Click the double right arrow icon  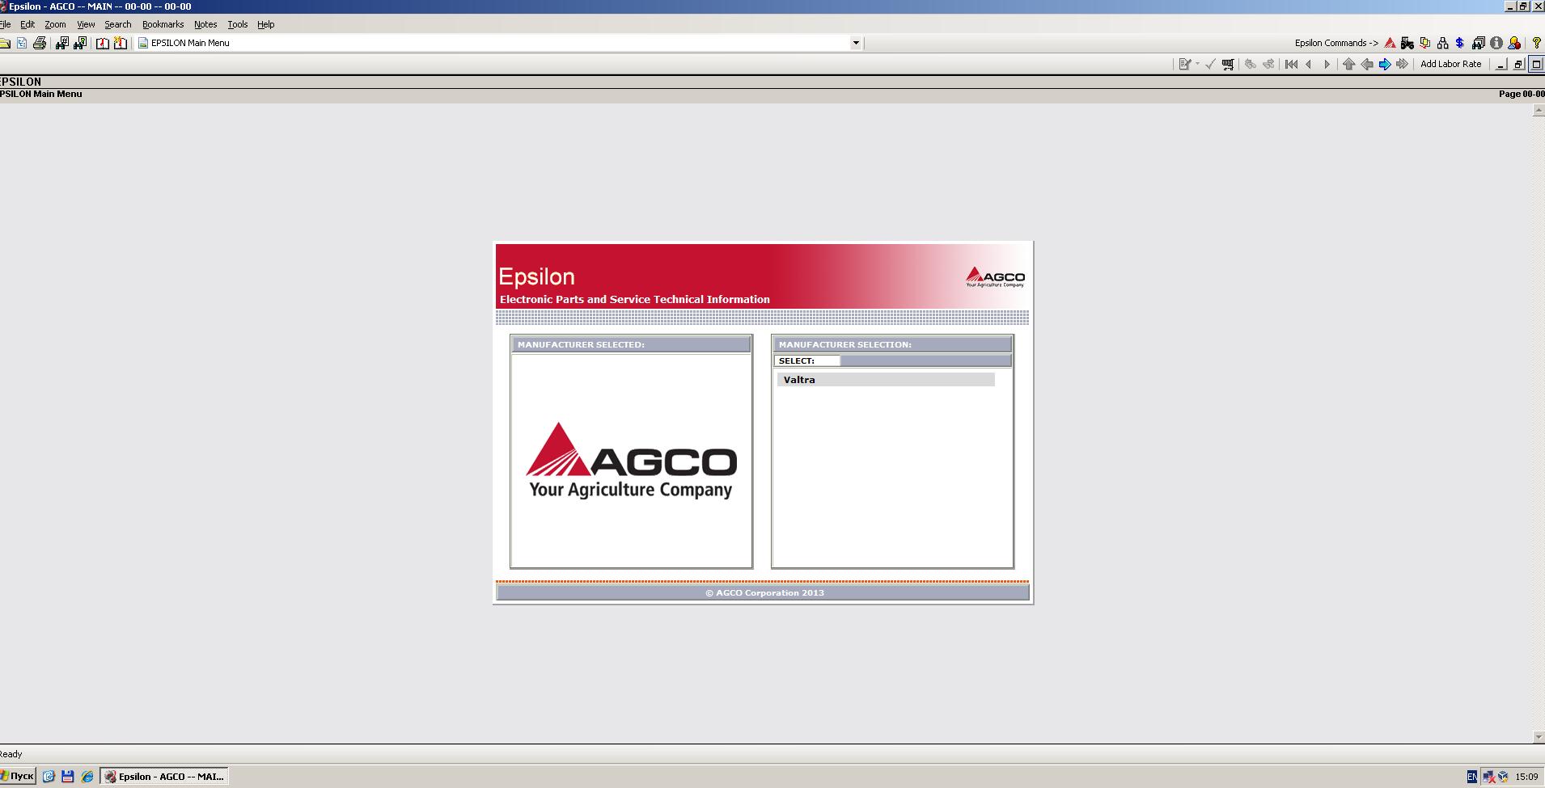tap(1403, 64)
